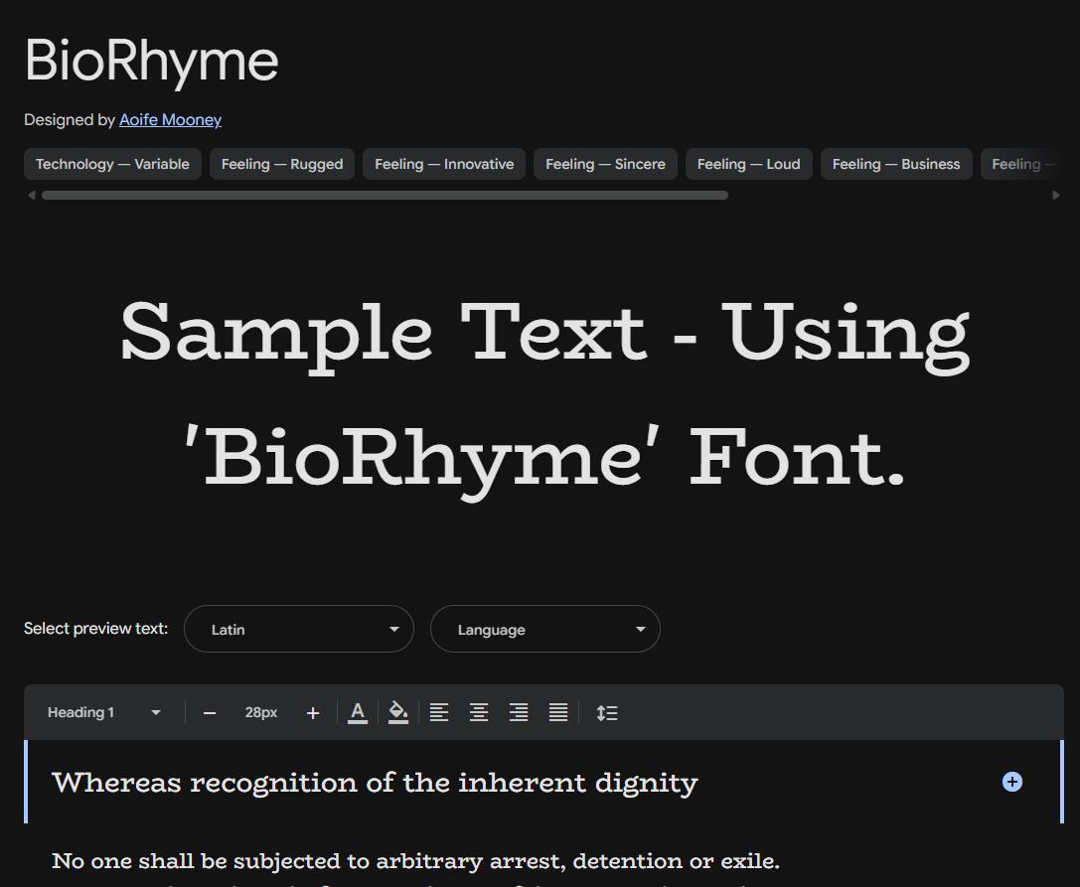Viewport: 1080px width, 887px height.
Task: Click the horizontal tag scrollbar thumb
Action: click(x=385, y=196)
